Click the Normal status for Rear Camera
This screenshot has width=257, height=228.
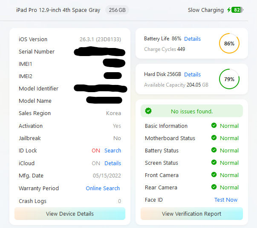(x=229, y=187)
